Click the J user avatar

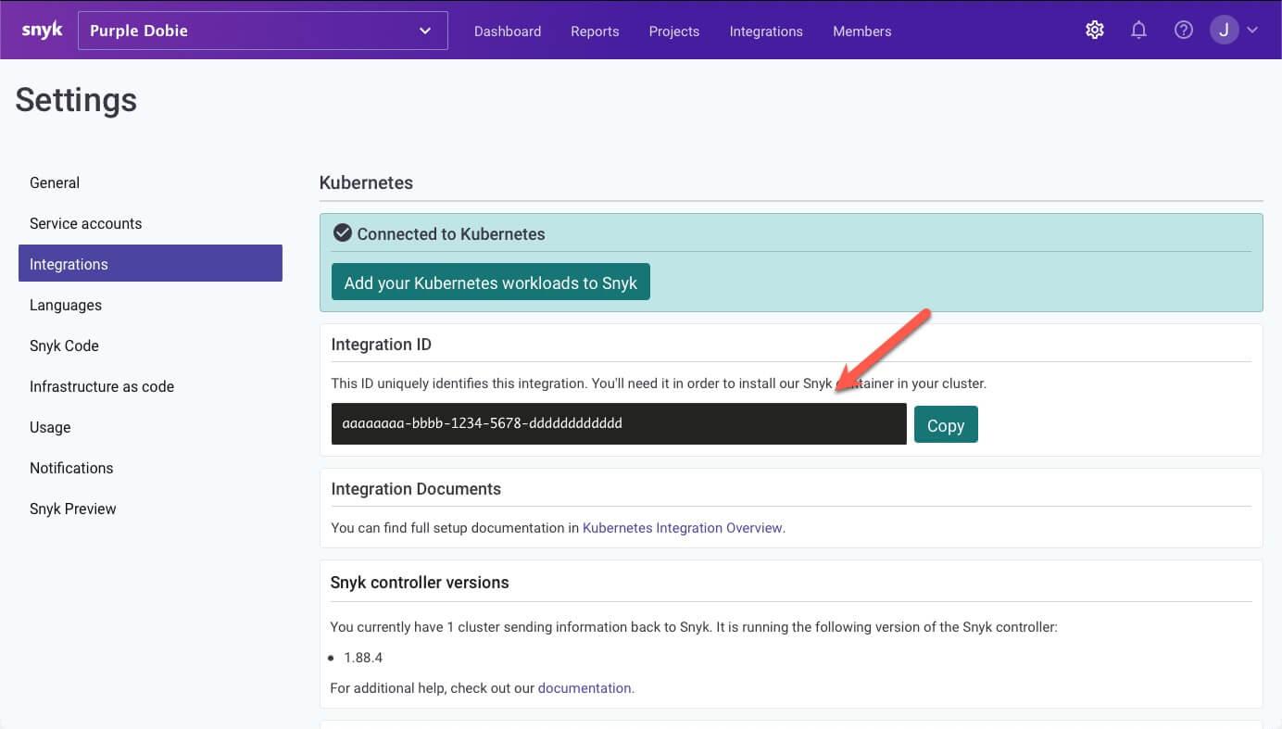click(x=1225, y=30)
